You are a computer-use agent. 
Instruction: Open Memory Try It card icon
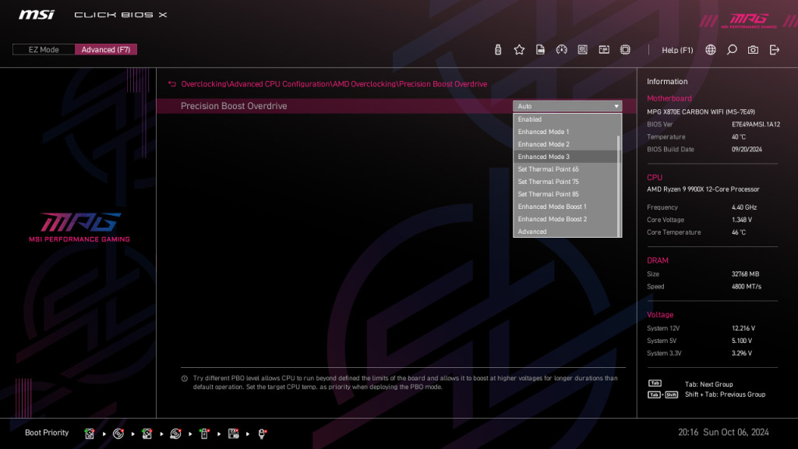click(x=603, y=49)
